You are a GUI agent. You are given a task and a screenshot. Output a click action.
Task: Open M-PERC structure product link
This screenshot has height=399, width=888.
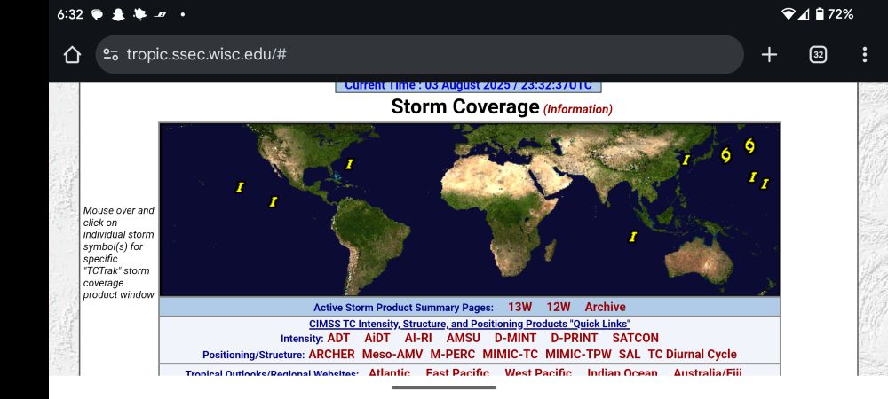pyautogui.click(x=453, y=355)
